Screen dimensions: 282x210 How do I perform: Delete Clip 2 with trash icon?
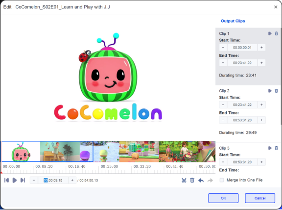(276, 91)
